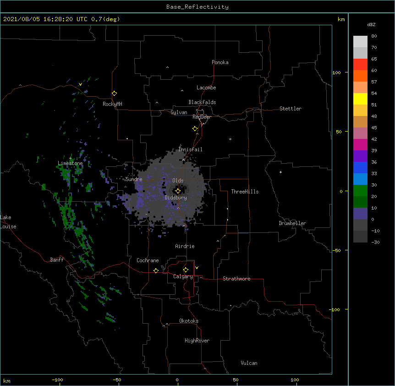The width and height of the screenshot is (395, 386).
Task: Click the Base_Reflectivity title
Action: pyautogui.click(x=197, y=7)
